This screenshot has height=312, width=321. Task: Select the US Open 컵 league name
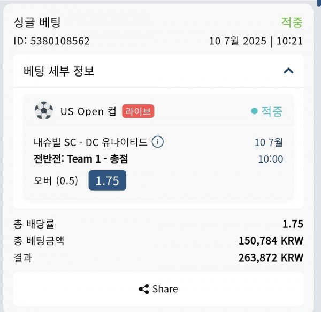pyautogui.click(x=88, y=111)
